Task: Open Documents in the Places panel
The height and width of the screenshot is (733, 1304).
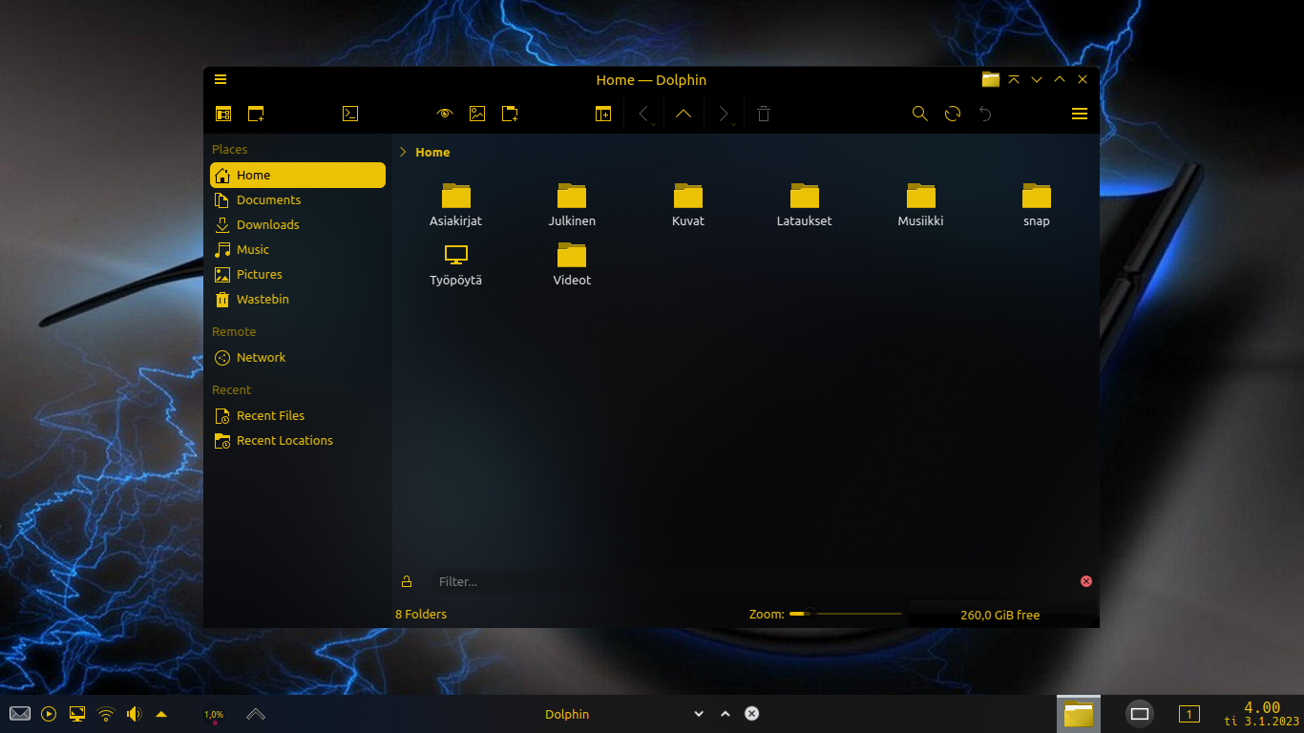Action: tap(298, 199)
